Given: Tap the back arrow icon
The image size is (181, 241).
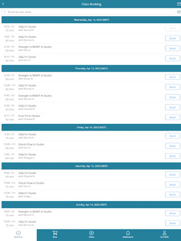Looking at the screenshot, I should point(3,4).
